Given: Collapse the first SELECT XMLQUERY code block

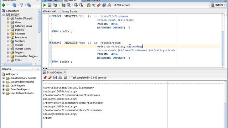Looking at the screenshot, I should click(x=50, y=16).
